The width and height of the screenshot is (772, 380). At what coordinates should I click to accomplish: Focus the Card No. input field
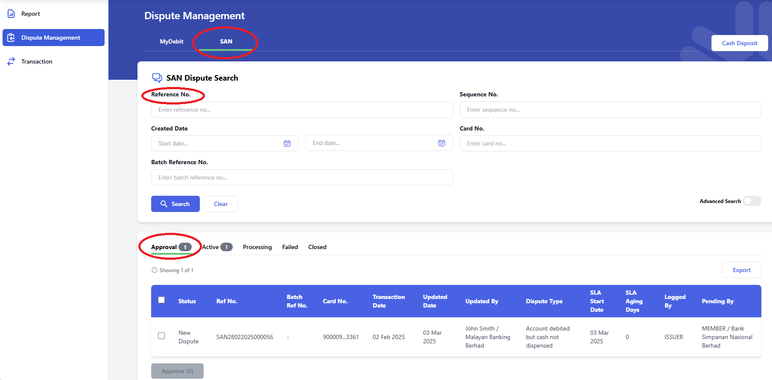tap(610, 143)
